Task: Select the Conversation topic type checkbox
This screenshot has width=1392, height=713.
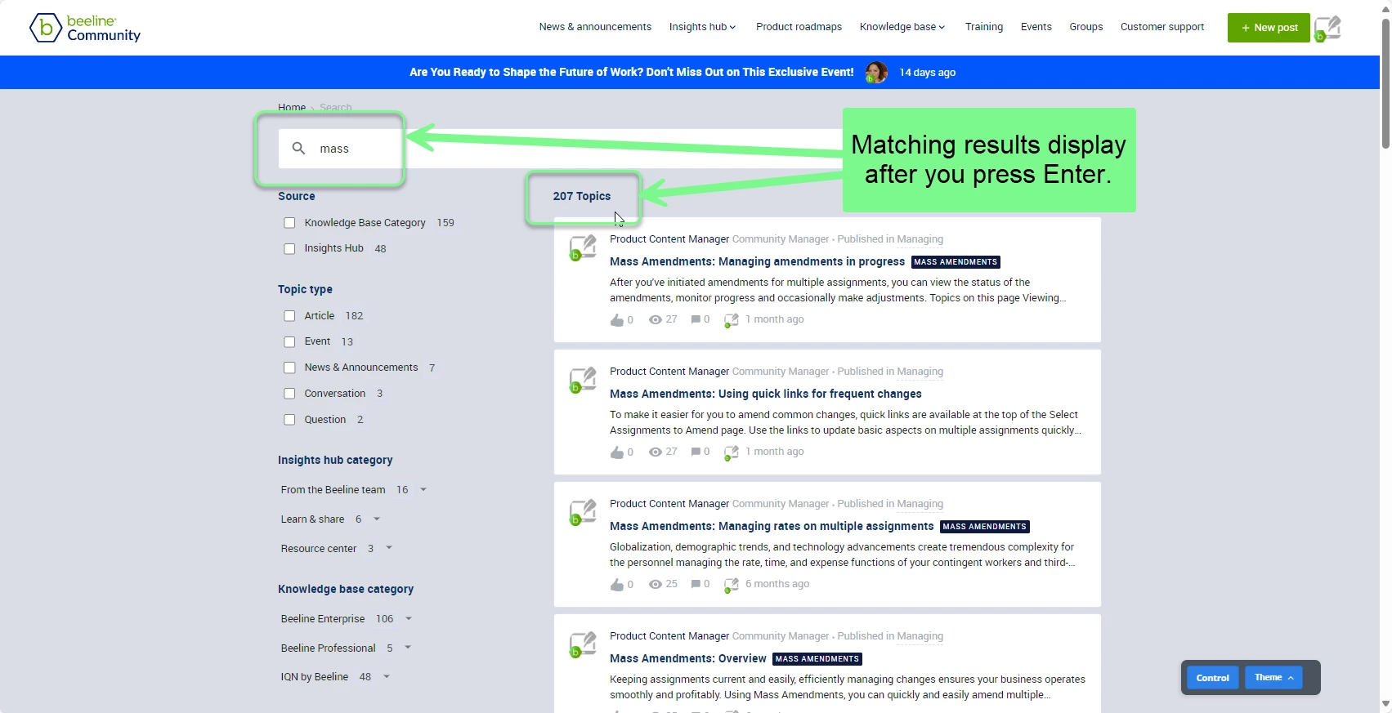Action: (x=289, y=394)
